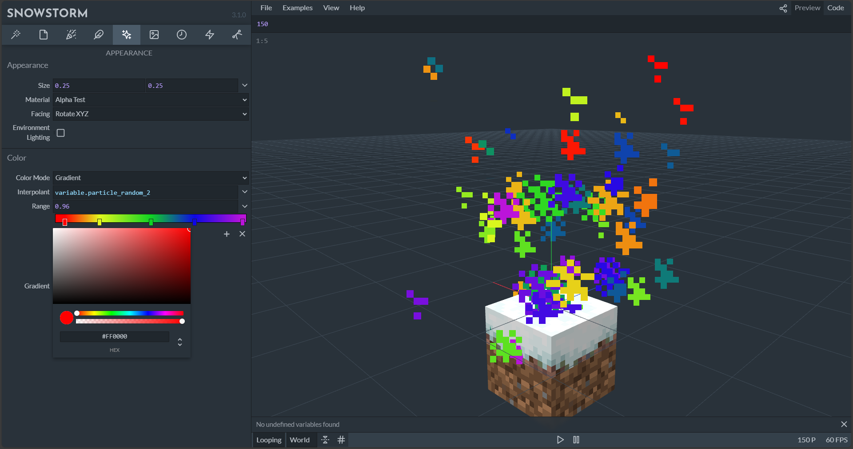Collapse the Appearance section header

pyautogui.click(x=28, y=65)
